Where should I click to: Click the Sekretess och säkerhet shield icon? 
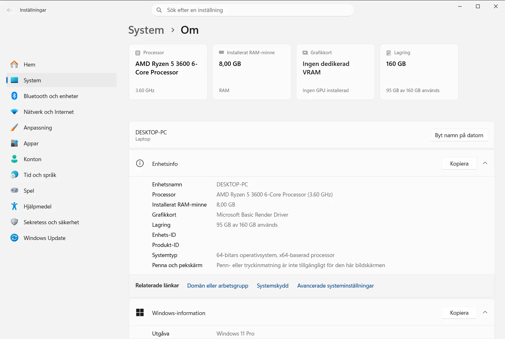click(14, 222)
